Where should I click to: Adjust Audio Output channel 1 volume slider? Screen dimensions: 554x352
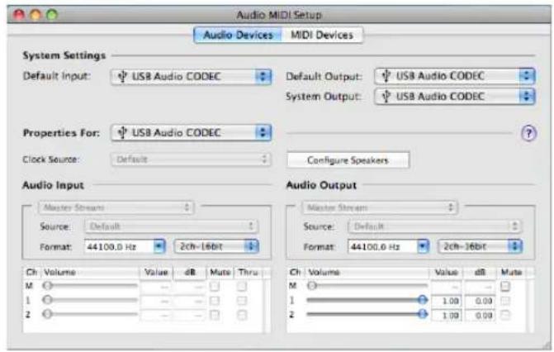(x=367, y=300)
